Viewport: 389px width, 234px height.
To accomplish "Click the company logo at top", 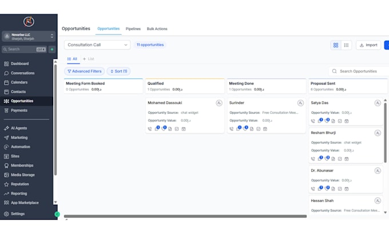I will [x=29, y=22].
